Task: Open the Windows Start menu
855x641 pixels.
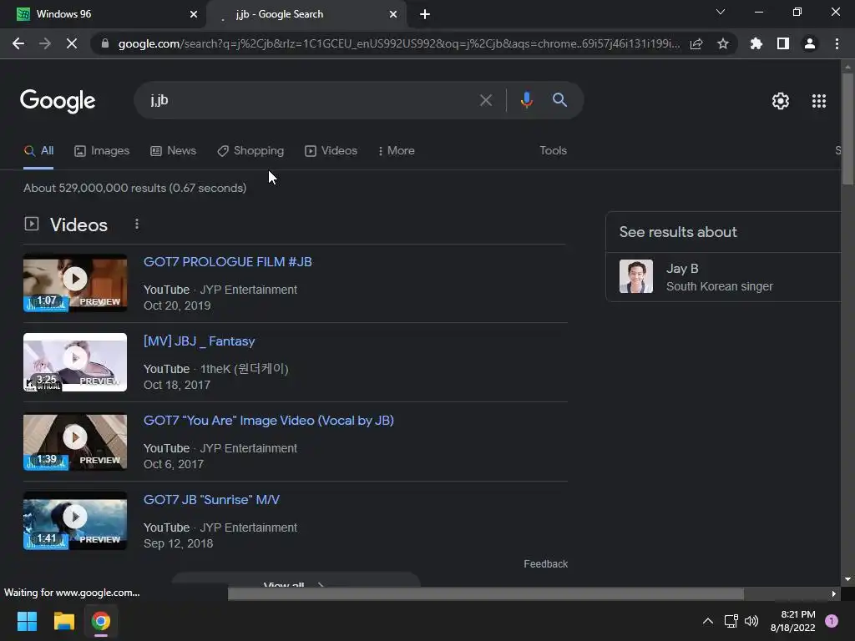Action: pos(27,621)
